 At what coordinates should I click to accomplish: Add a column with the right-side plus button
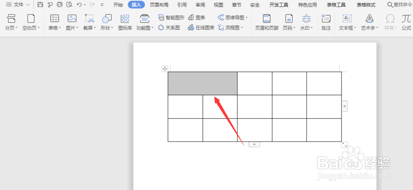344,106
